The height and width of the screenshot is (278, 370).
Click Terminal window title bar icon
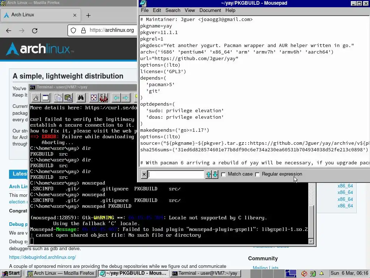click(32, 87)
